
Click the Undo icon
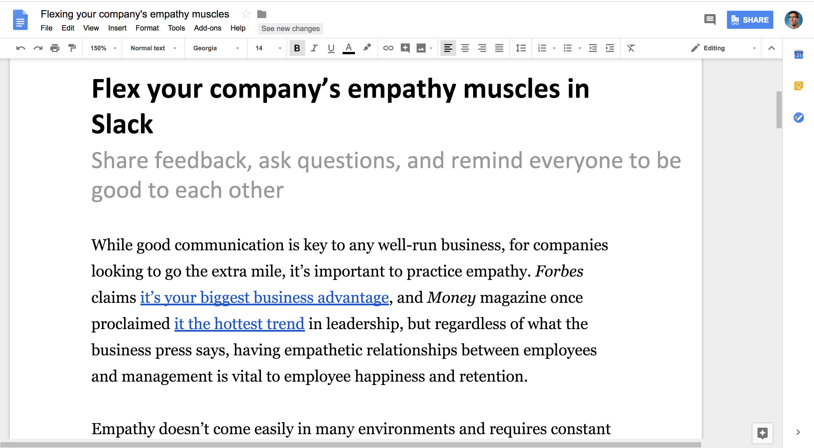click(21, 48)
